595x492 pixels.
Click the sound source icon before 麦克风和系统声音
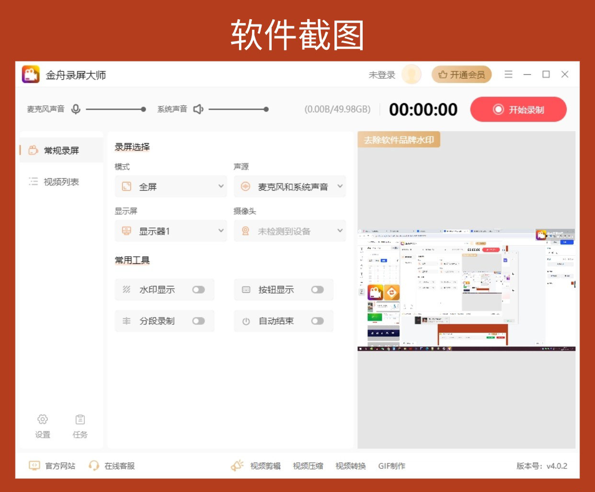coord(245,186)
